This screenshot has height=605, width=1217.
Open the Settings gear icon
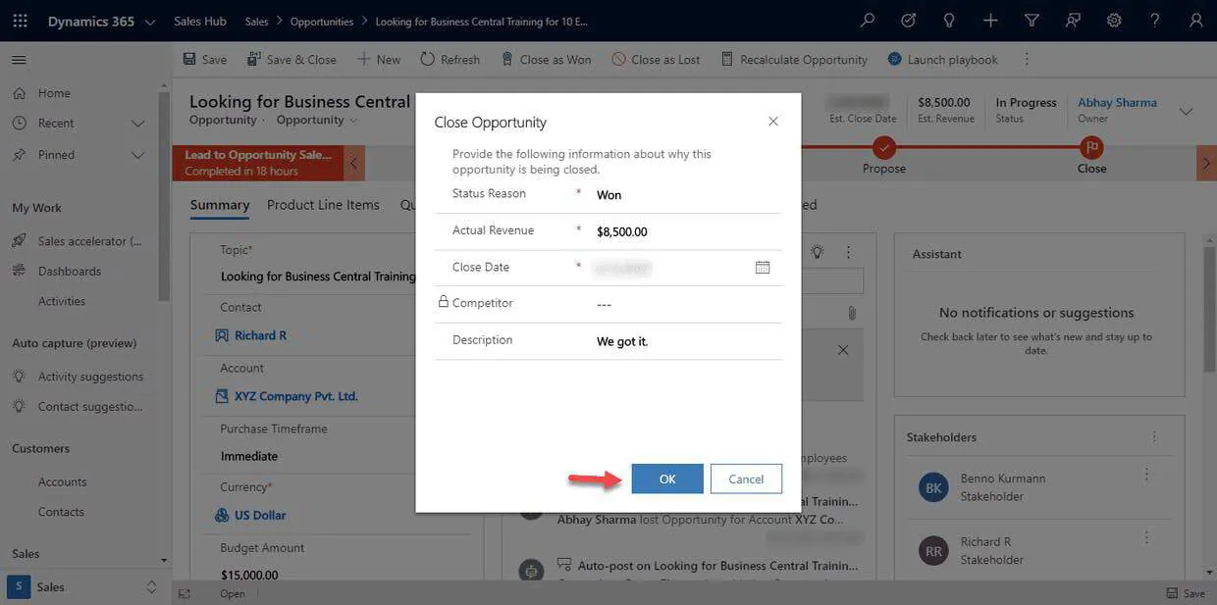pyautogui.click(x=1114, y=21)
